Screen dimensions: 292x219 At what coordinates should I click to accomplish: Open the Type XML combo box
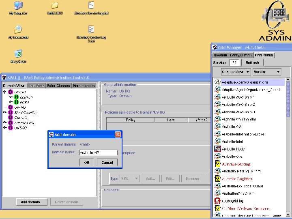click(x=129, y=178)
